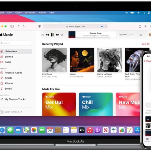Viewport: 151px width, 151px height.
Task: Go back with Safari back arrow
Action: [x=18, y=26]
